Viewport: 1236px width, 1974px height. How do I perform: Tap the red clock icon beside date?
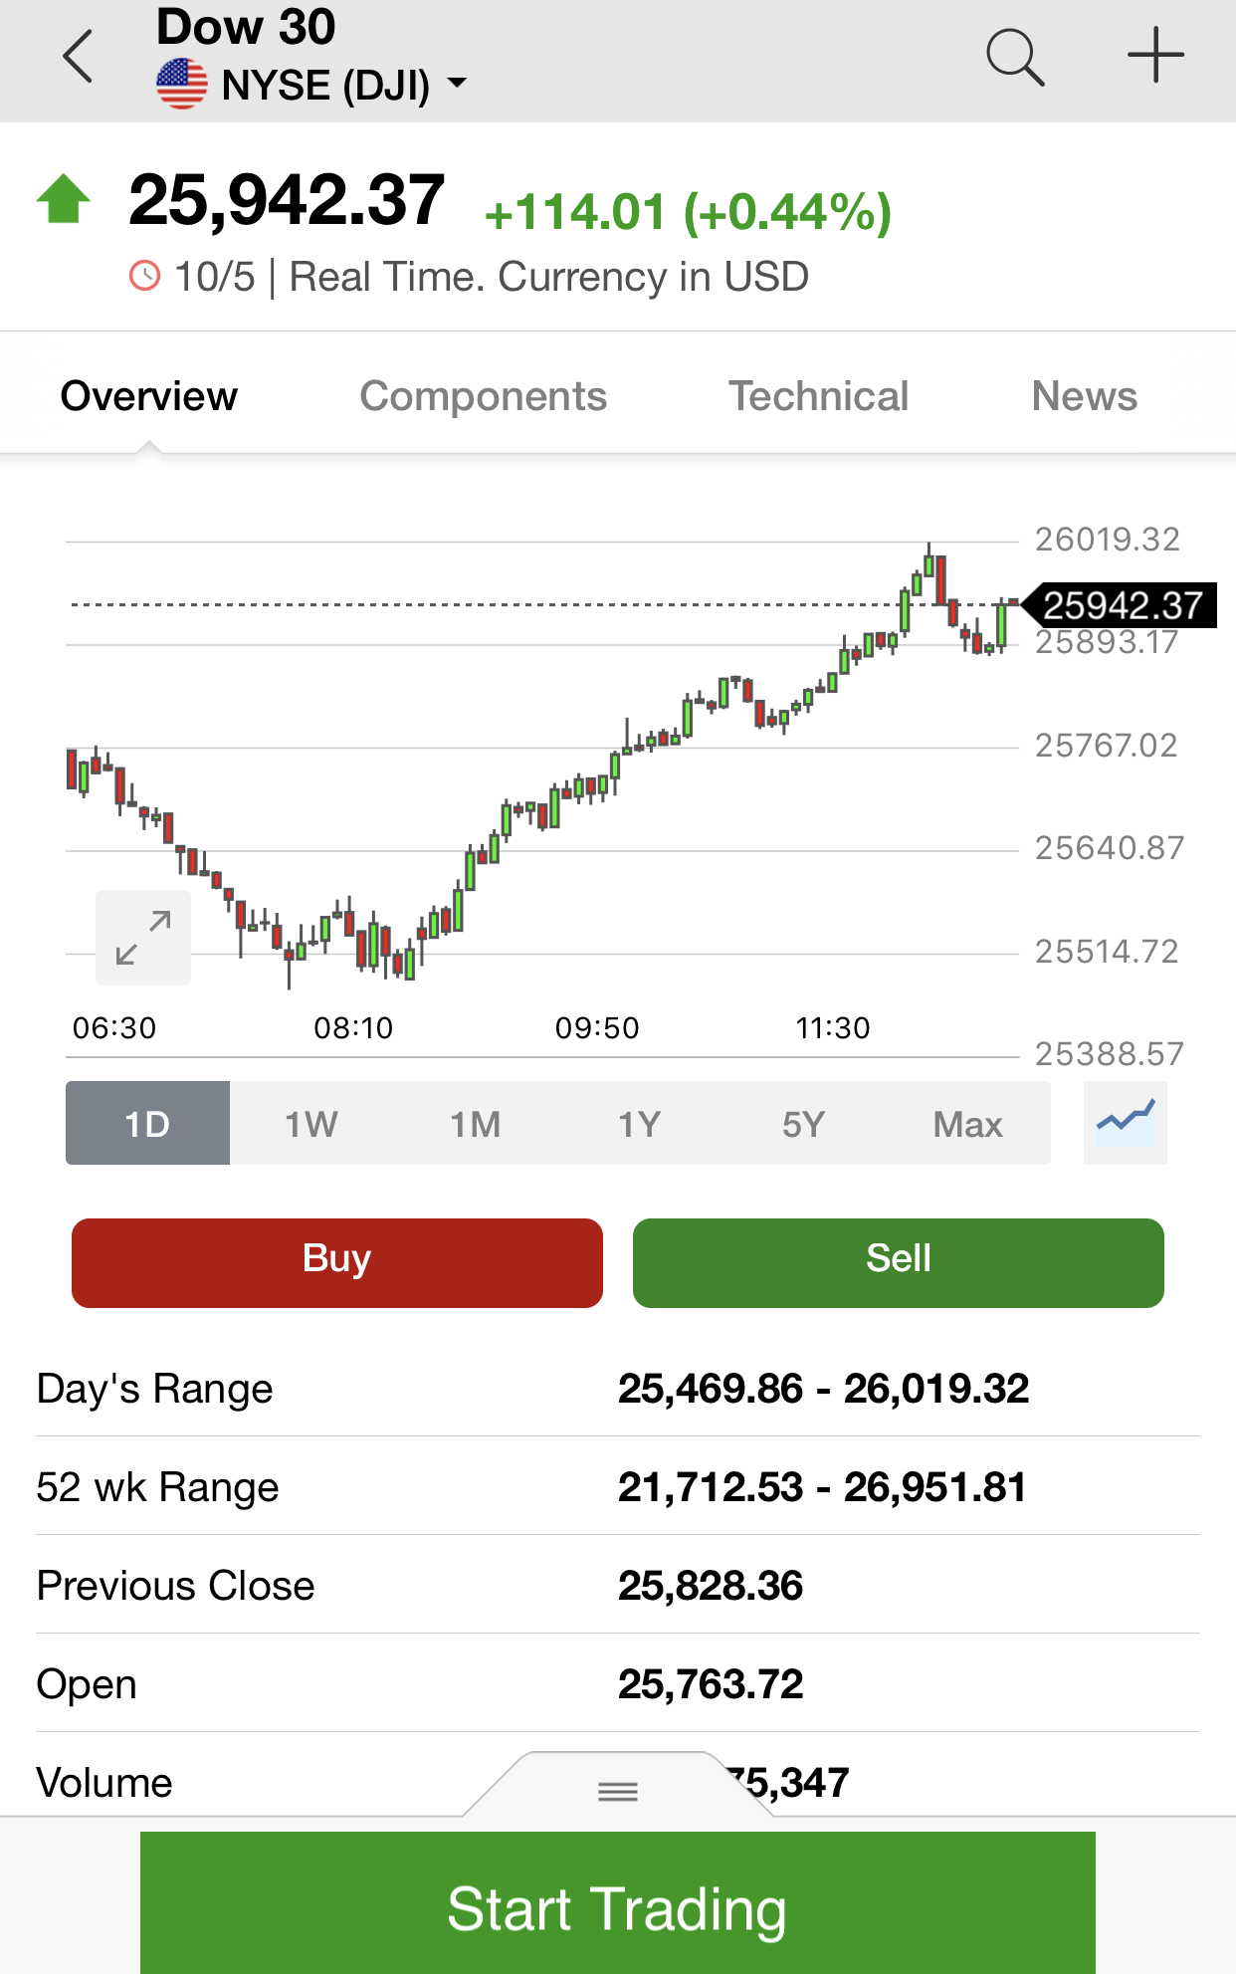[145, 276]
